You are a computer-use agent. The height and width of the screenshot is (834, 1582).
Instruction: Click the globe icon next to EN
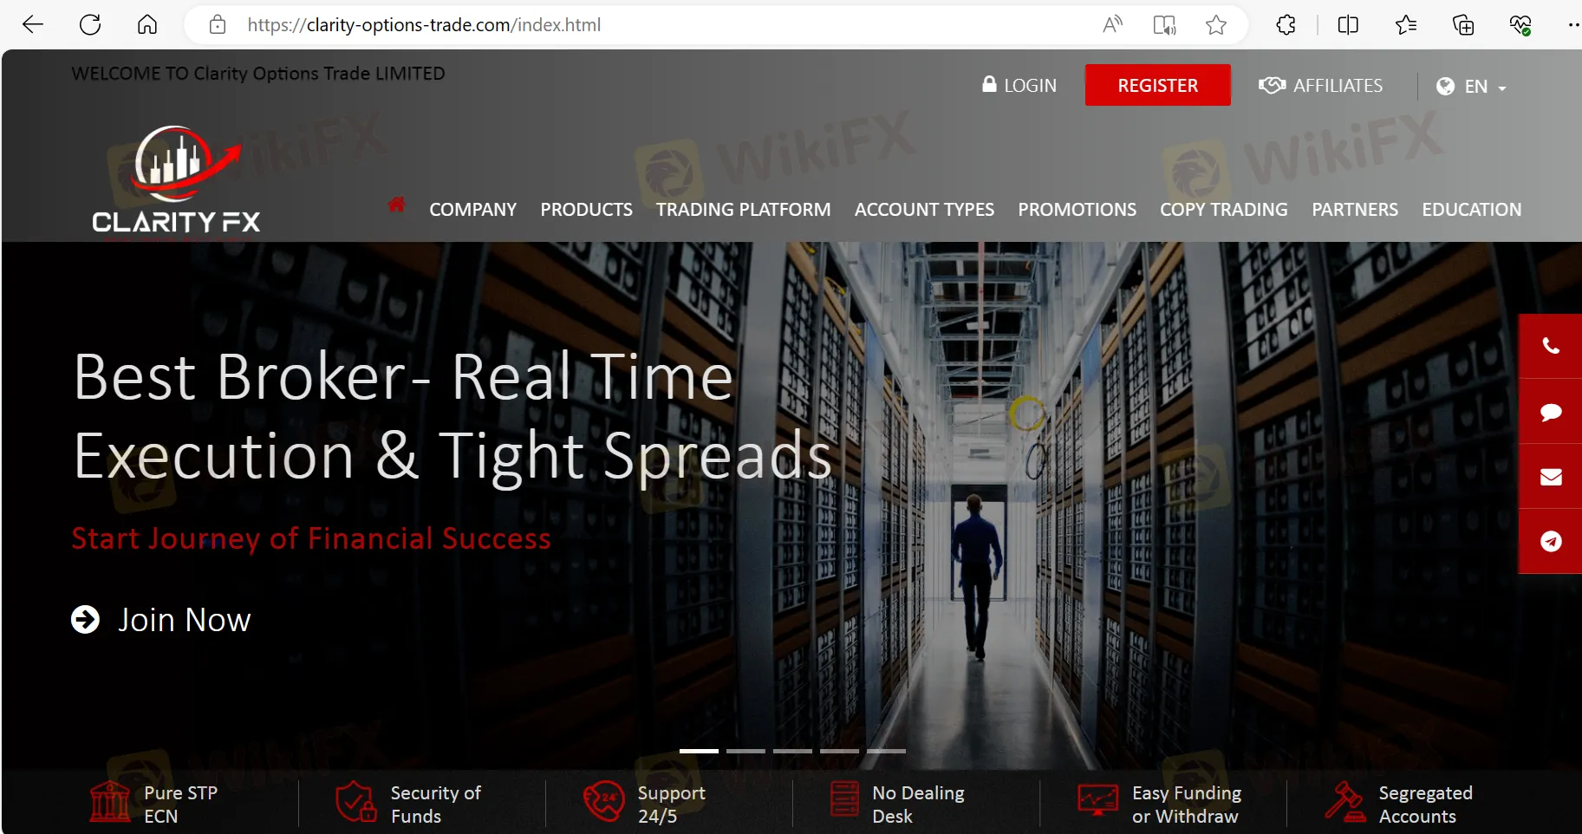(x=1445, y=86)
